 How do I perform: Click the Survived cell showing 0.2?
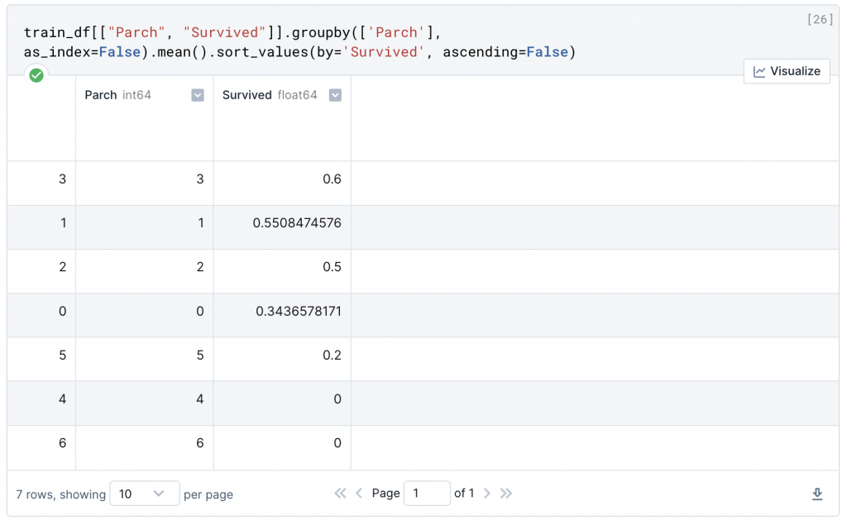(332, 356)
